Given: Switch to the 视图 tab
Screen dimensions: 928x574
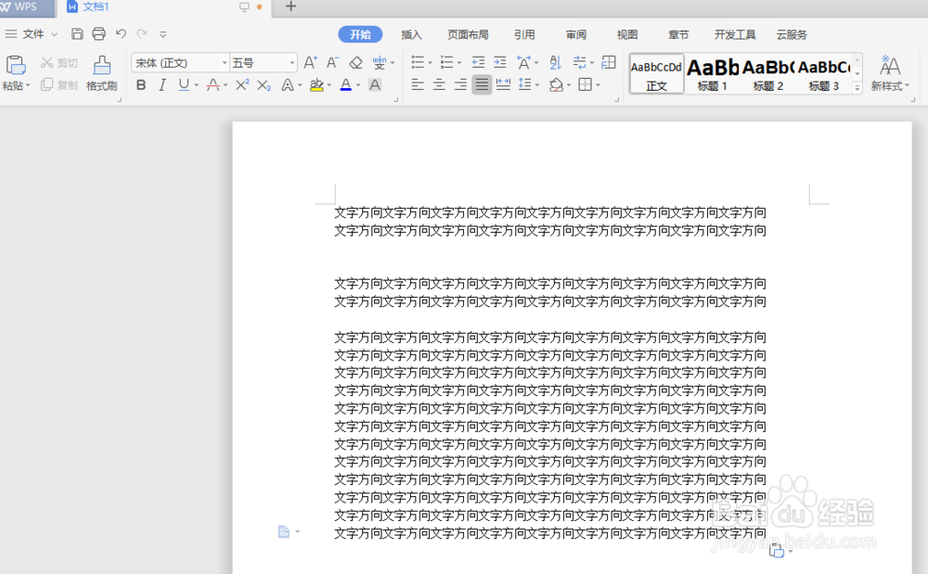Looking at the screenshot, I should [627, 34].
